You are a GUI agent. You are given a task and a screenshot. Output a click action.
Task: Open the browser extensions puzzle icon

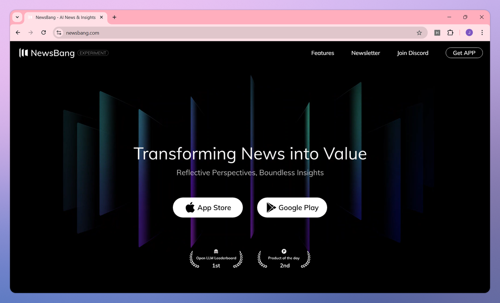[450, 32]
